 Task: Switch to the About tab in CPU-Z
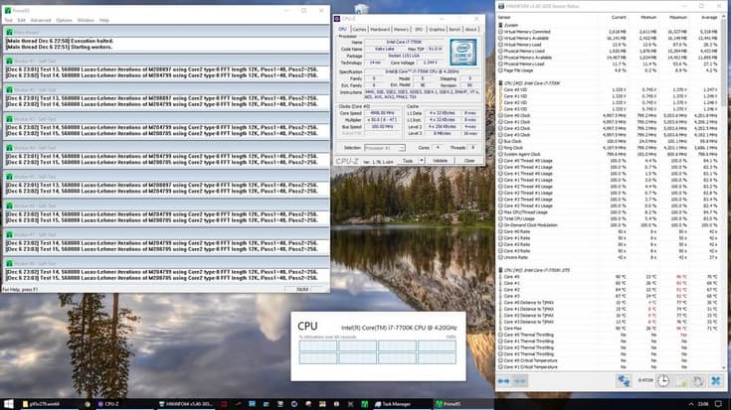point(470,30)
